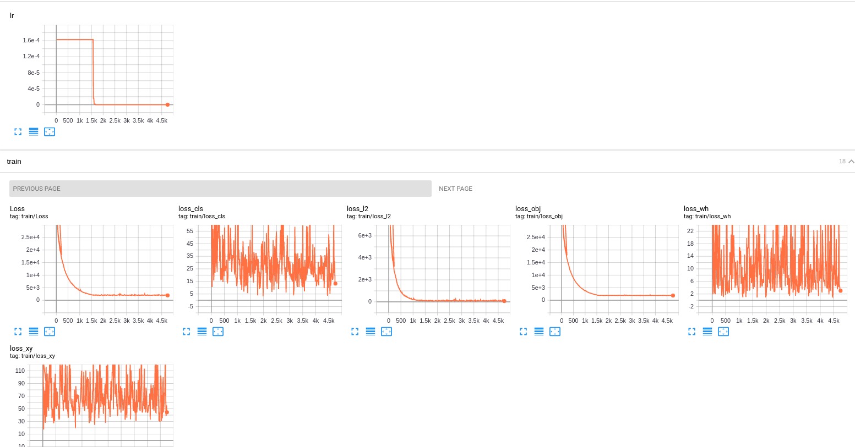Screen dimensions: 855x447
Task: Toggle log scale for the loss_cls chart
Action: click(202, 332)
